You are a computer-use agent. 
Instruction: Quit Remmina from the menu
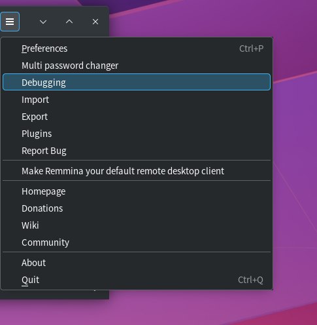[137, 280]
